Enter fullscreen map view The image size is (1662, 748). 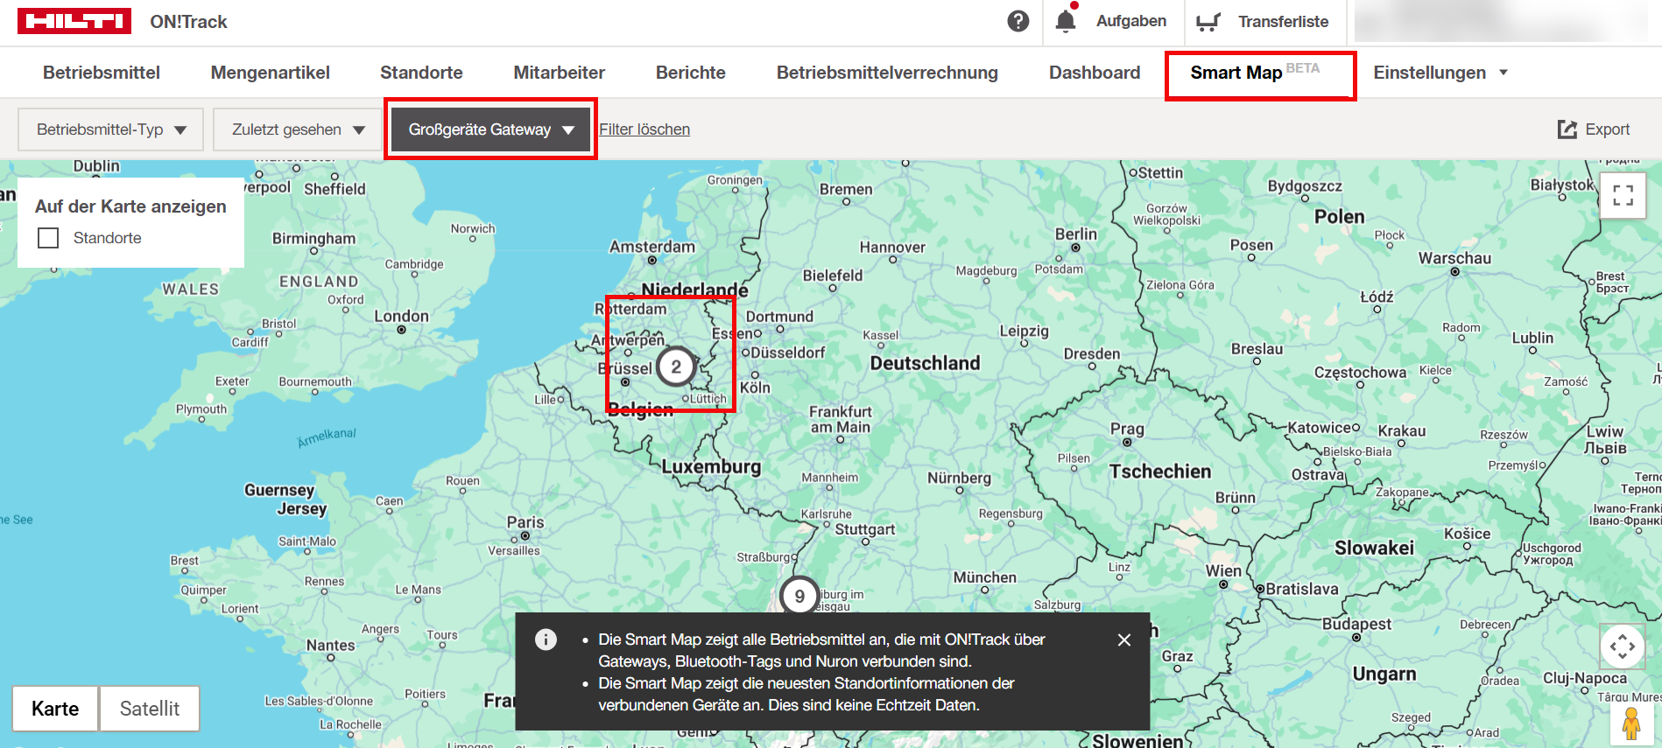[1623, 195]
